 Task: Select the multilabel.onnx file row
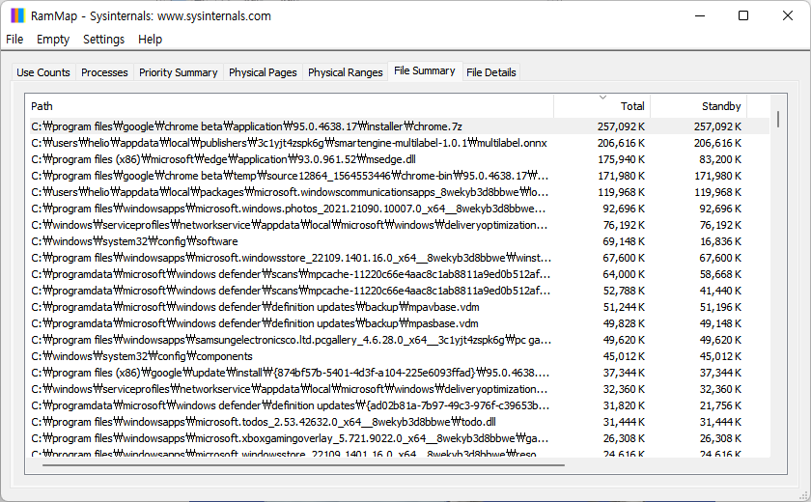tap(400, 143)
